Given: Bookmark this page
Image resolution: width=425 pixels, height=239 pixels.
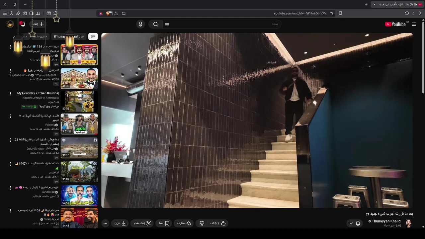Looking at the screenshot, I should 340,13.
